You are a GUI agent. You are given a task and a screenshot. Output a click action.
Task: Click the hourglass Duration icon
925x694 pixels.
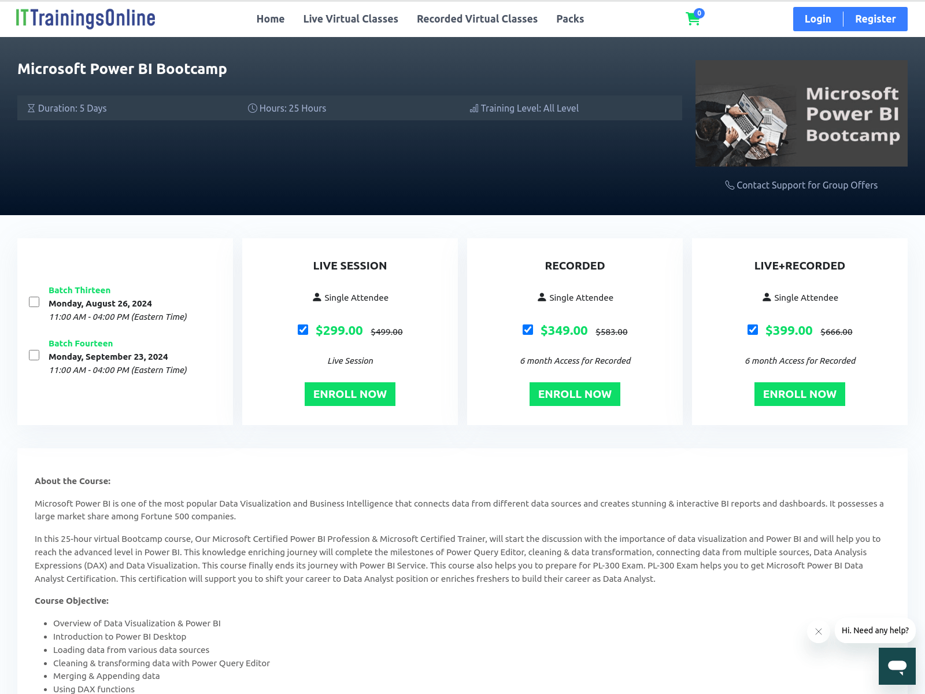coord(31,108)
